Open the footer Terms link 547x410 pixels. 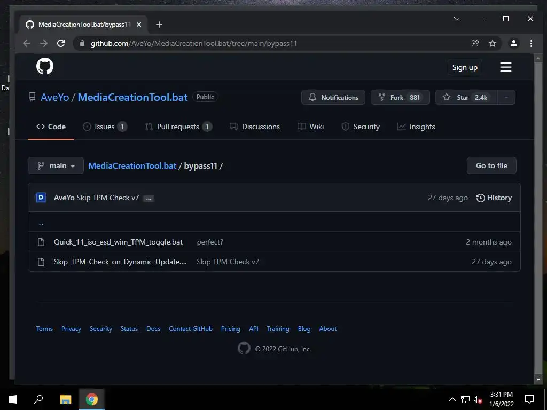(x=45, y=328)
